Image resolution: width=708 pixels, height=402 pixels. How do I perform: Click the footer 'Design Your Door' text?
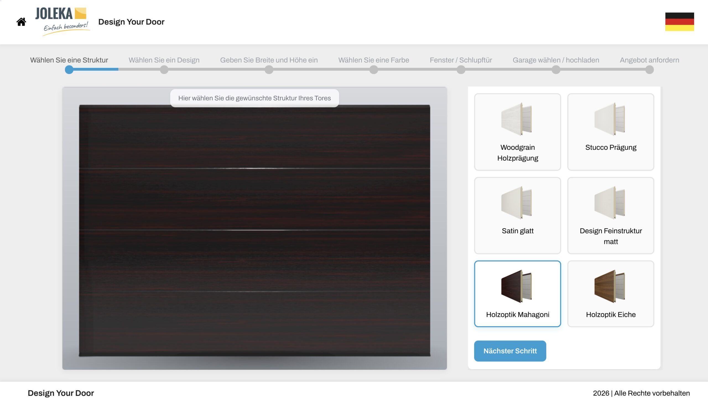(61, 393)
